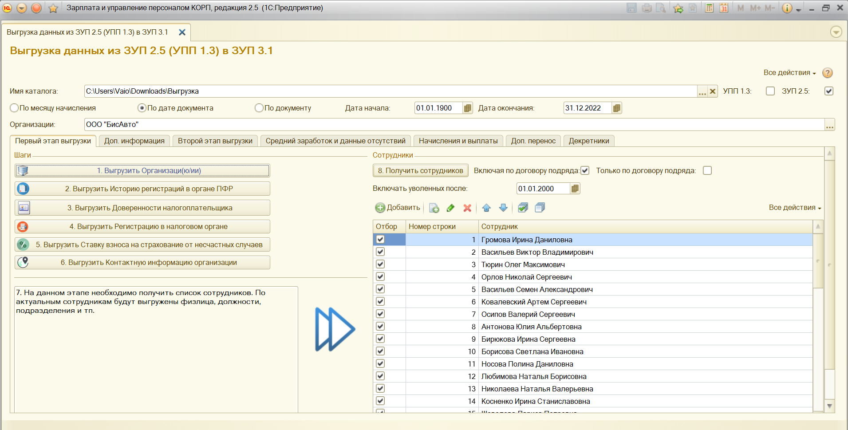The image size is (848, 430).
Task: Open the round back-arrow dropdown in the title bar
Action: pyautogui.click(x=22, y=8)
